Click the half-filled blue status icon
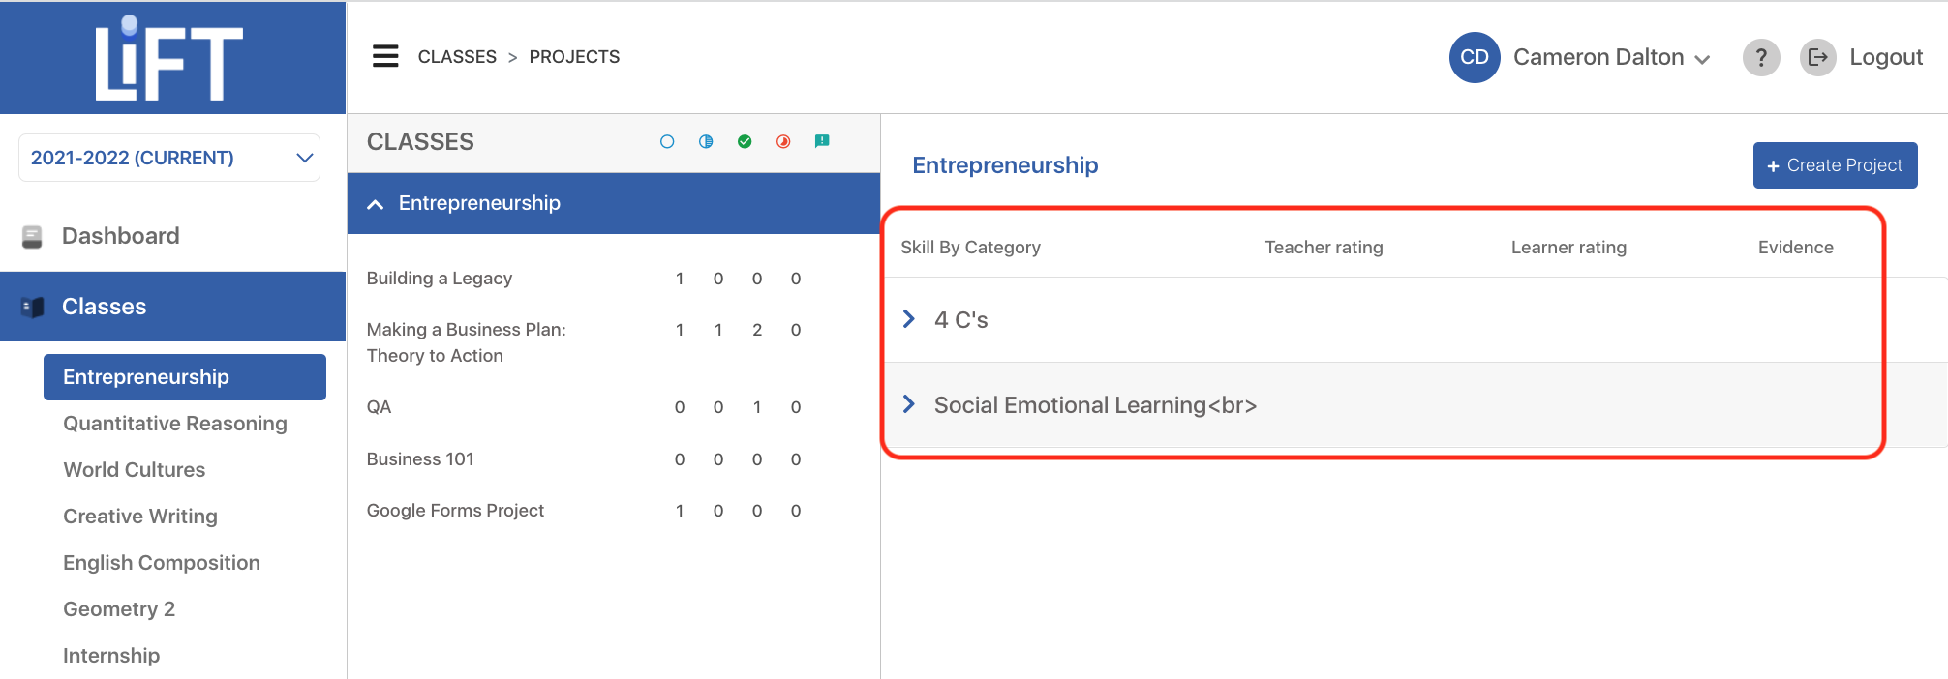The width and height of the screenshot is (1948, 679). click(x=706, y=141)
